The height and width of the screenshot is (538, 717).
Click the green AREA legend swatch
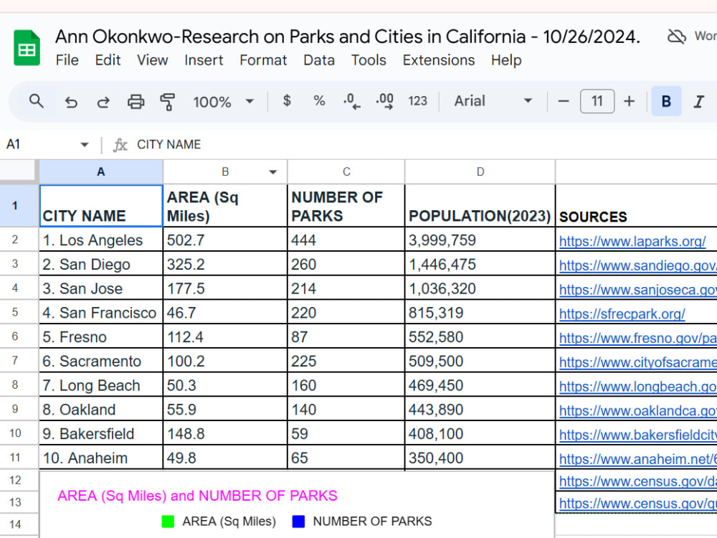point(168,522)
